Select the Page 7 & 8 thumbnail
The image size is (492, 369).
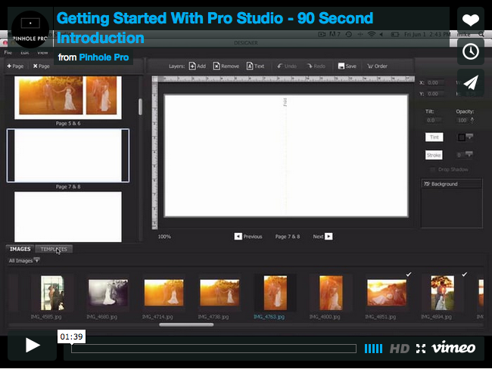(68, 156)
